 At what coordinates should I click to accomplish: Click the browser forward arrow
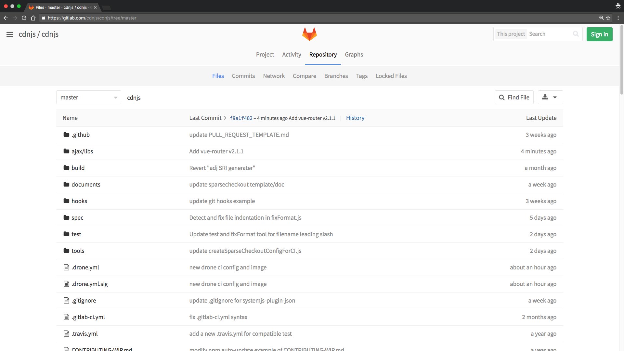tap(15, 18)
